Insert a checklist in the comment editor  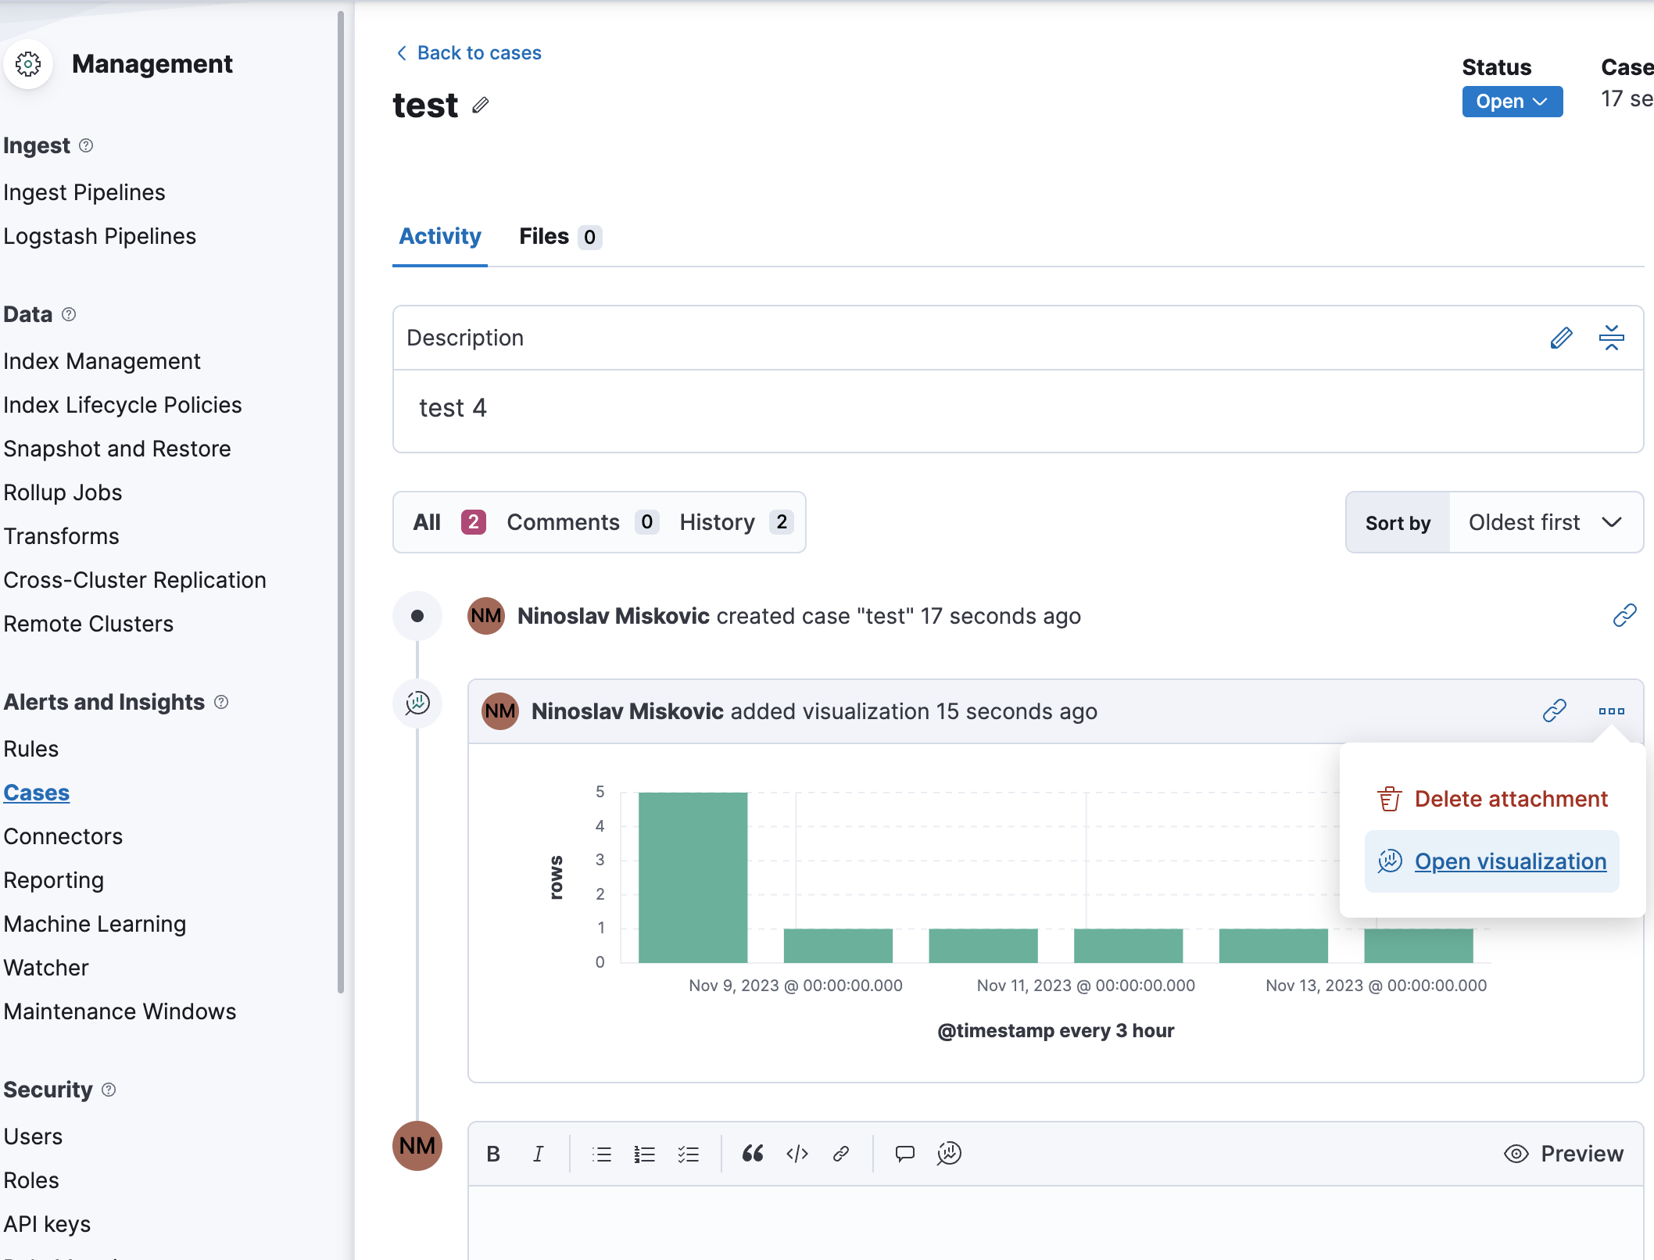tap(688, 1153)
